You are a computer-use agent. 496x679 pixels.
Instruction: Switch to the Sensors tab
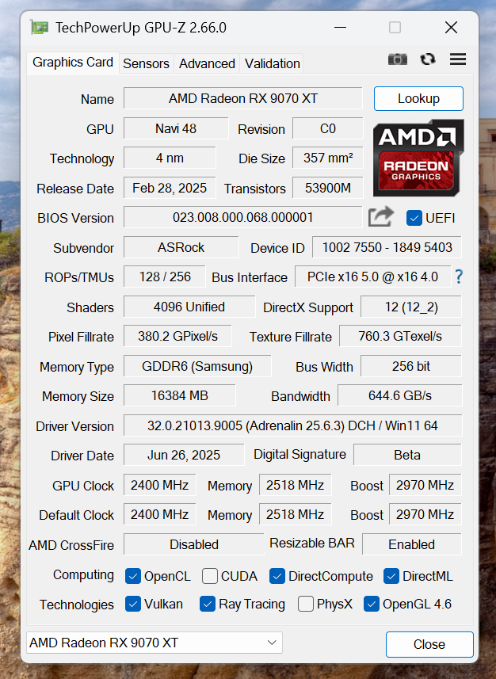pyautogui.click(x=146, y=63)
